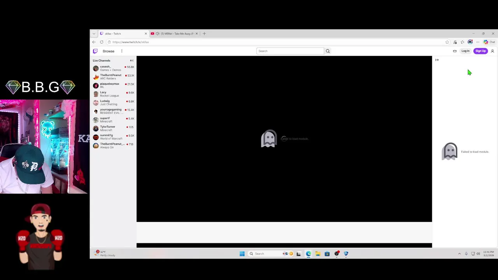This screenshot has width=498, height=280.
Task: Open Lacy Rocket League channel
Action: 114,94
